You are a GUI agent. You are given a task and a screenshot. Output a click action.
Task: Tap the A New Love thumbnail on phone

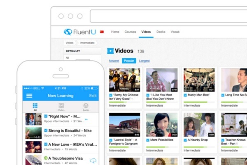click(33, 147)
